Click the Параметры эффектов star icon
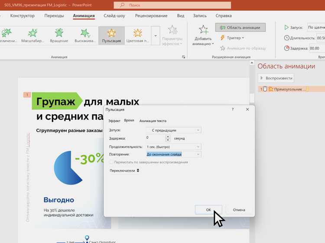 click(172, 29)
